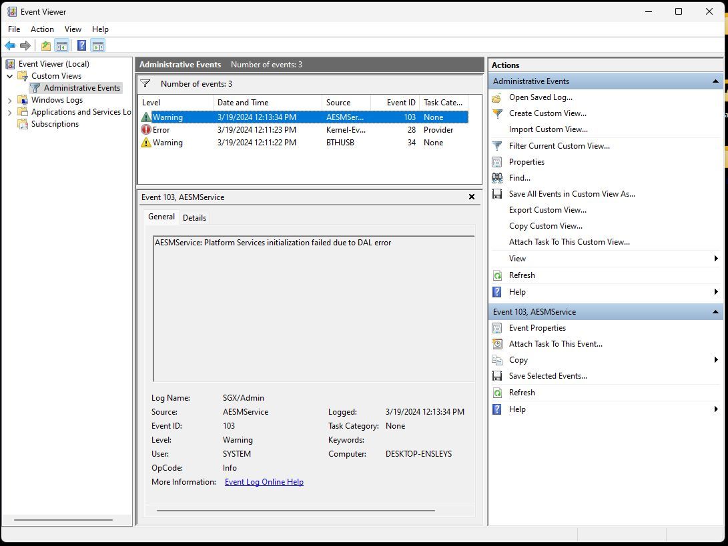This screenshot has height=546, width=728.
Task: Click the Filter Current Custom View icon
Action: [x=497, y=145]
